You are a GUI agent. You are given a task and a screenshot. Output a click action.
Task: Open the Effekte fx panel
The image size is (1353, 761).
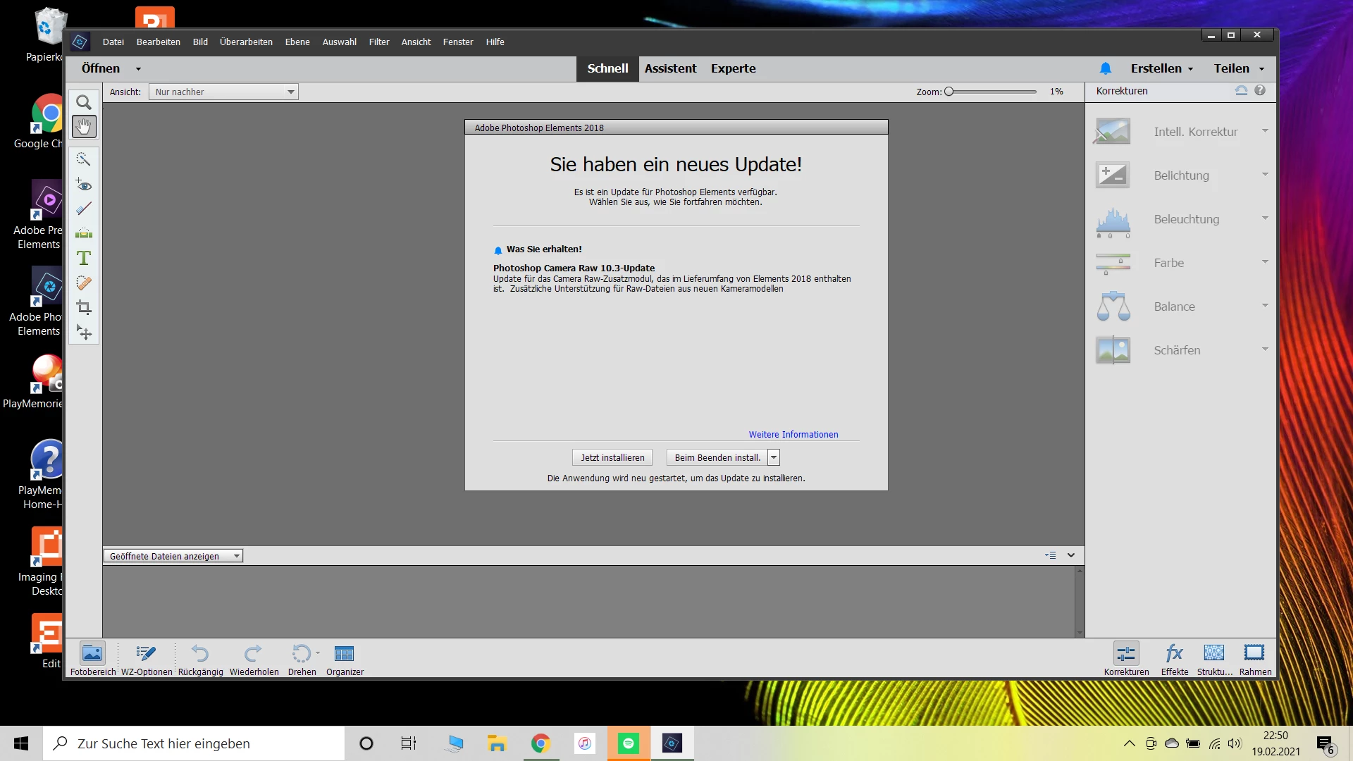pyautogui.click(x=1174, y=660)
